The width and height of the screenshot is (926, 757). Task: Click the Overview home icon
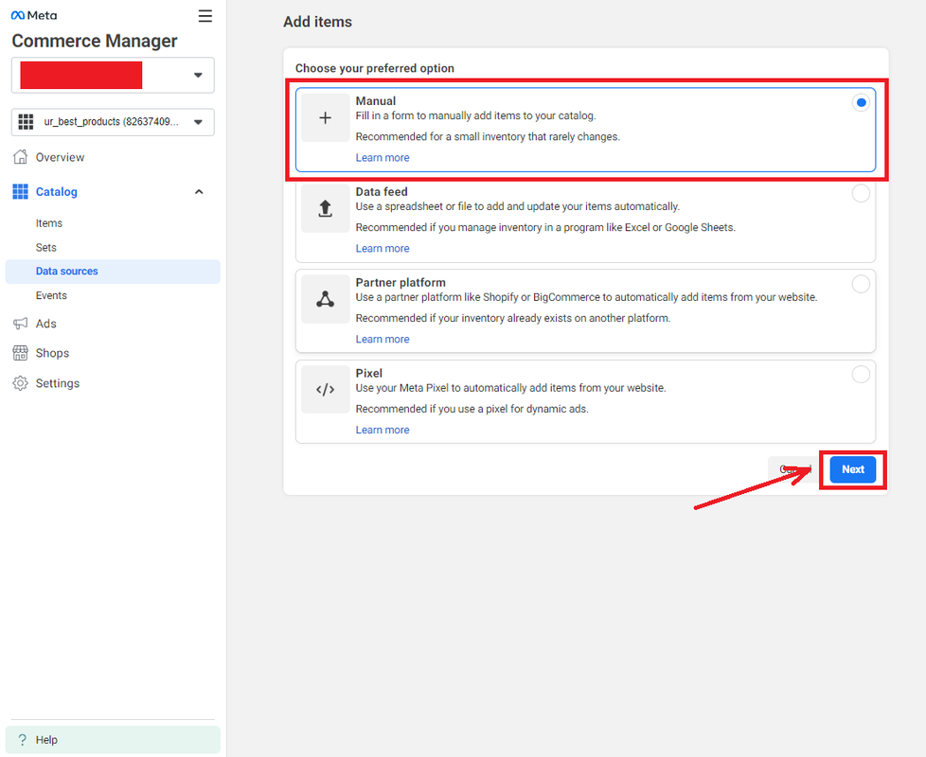20,157
